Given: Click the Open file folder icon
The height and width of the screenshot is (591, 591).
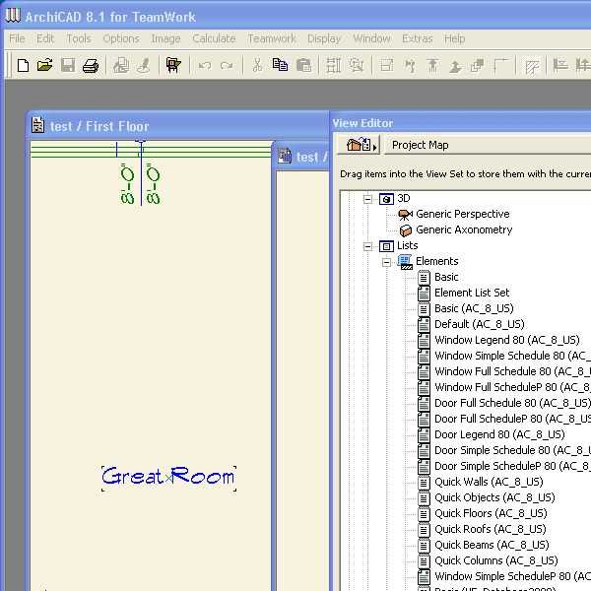Looking at the screenshot, I should pos(44,66).
